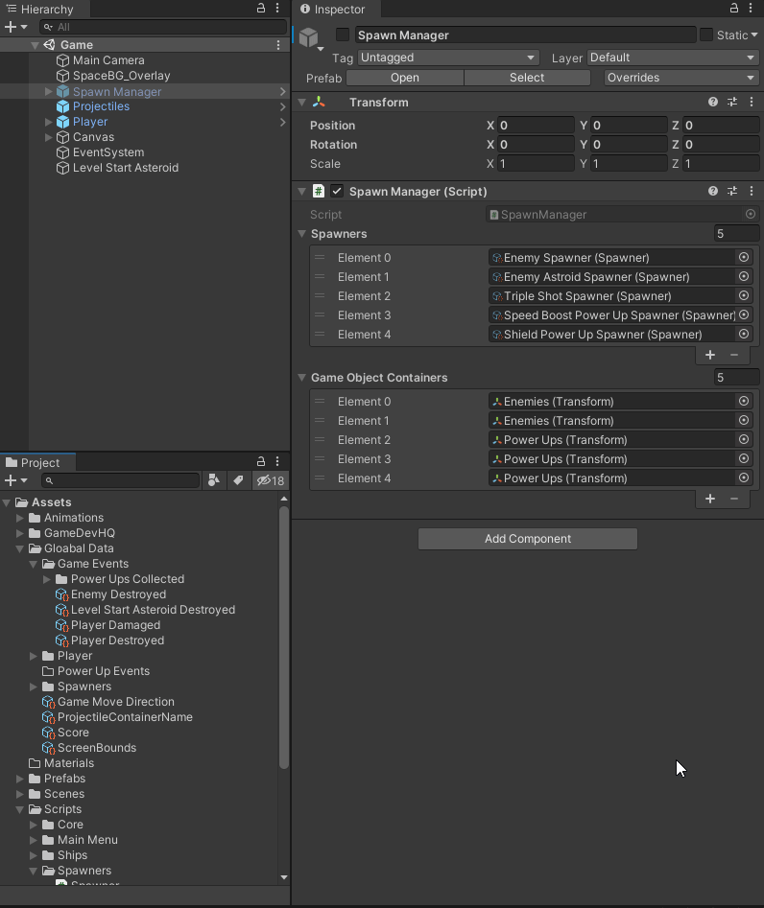Switch to the Project tab
764x908 pixels.
coord(38,463)
